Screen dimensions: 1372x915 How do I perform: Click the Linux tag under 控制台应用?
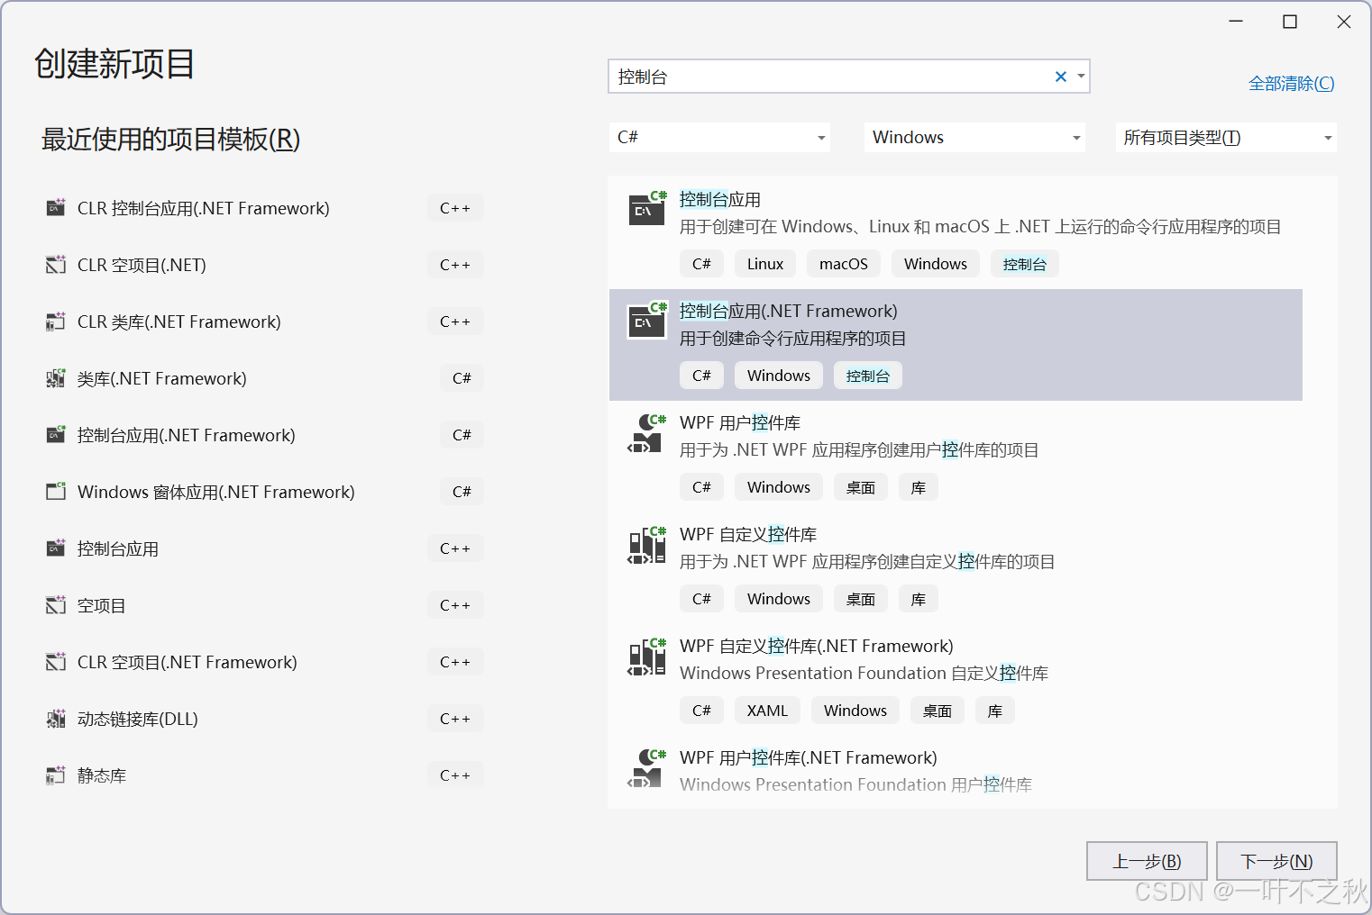pyautogui.click(x=764, y=263)
